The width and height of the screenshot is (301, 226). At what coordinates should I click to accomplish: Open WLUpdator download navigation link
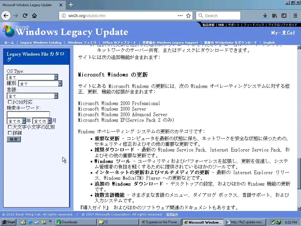coord(230,42)
